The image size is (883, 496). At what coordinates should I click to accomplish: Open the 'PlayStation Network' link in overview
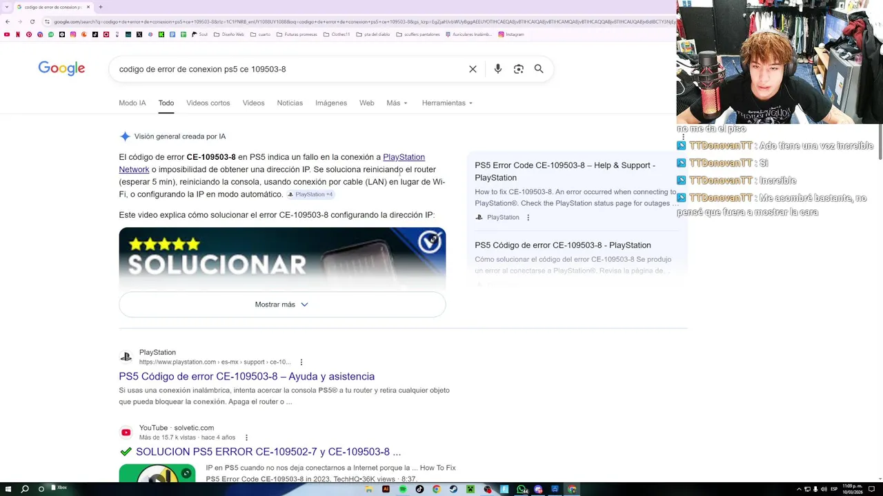point(404,157)
